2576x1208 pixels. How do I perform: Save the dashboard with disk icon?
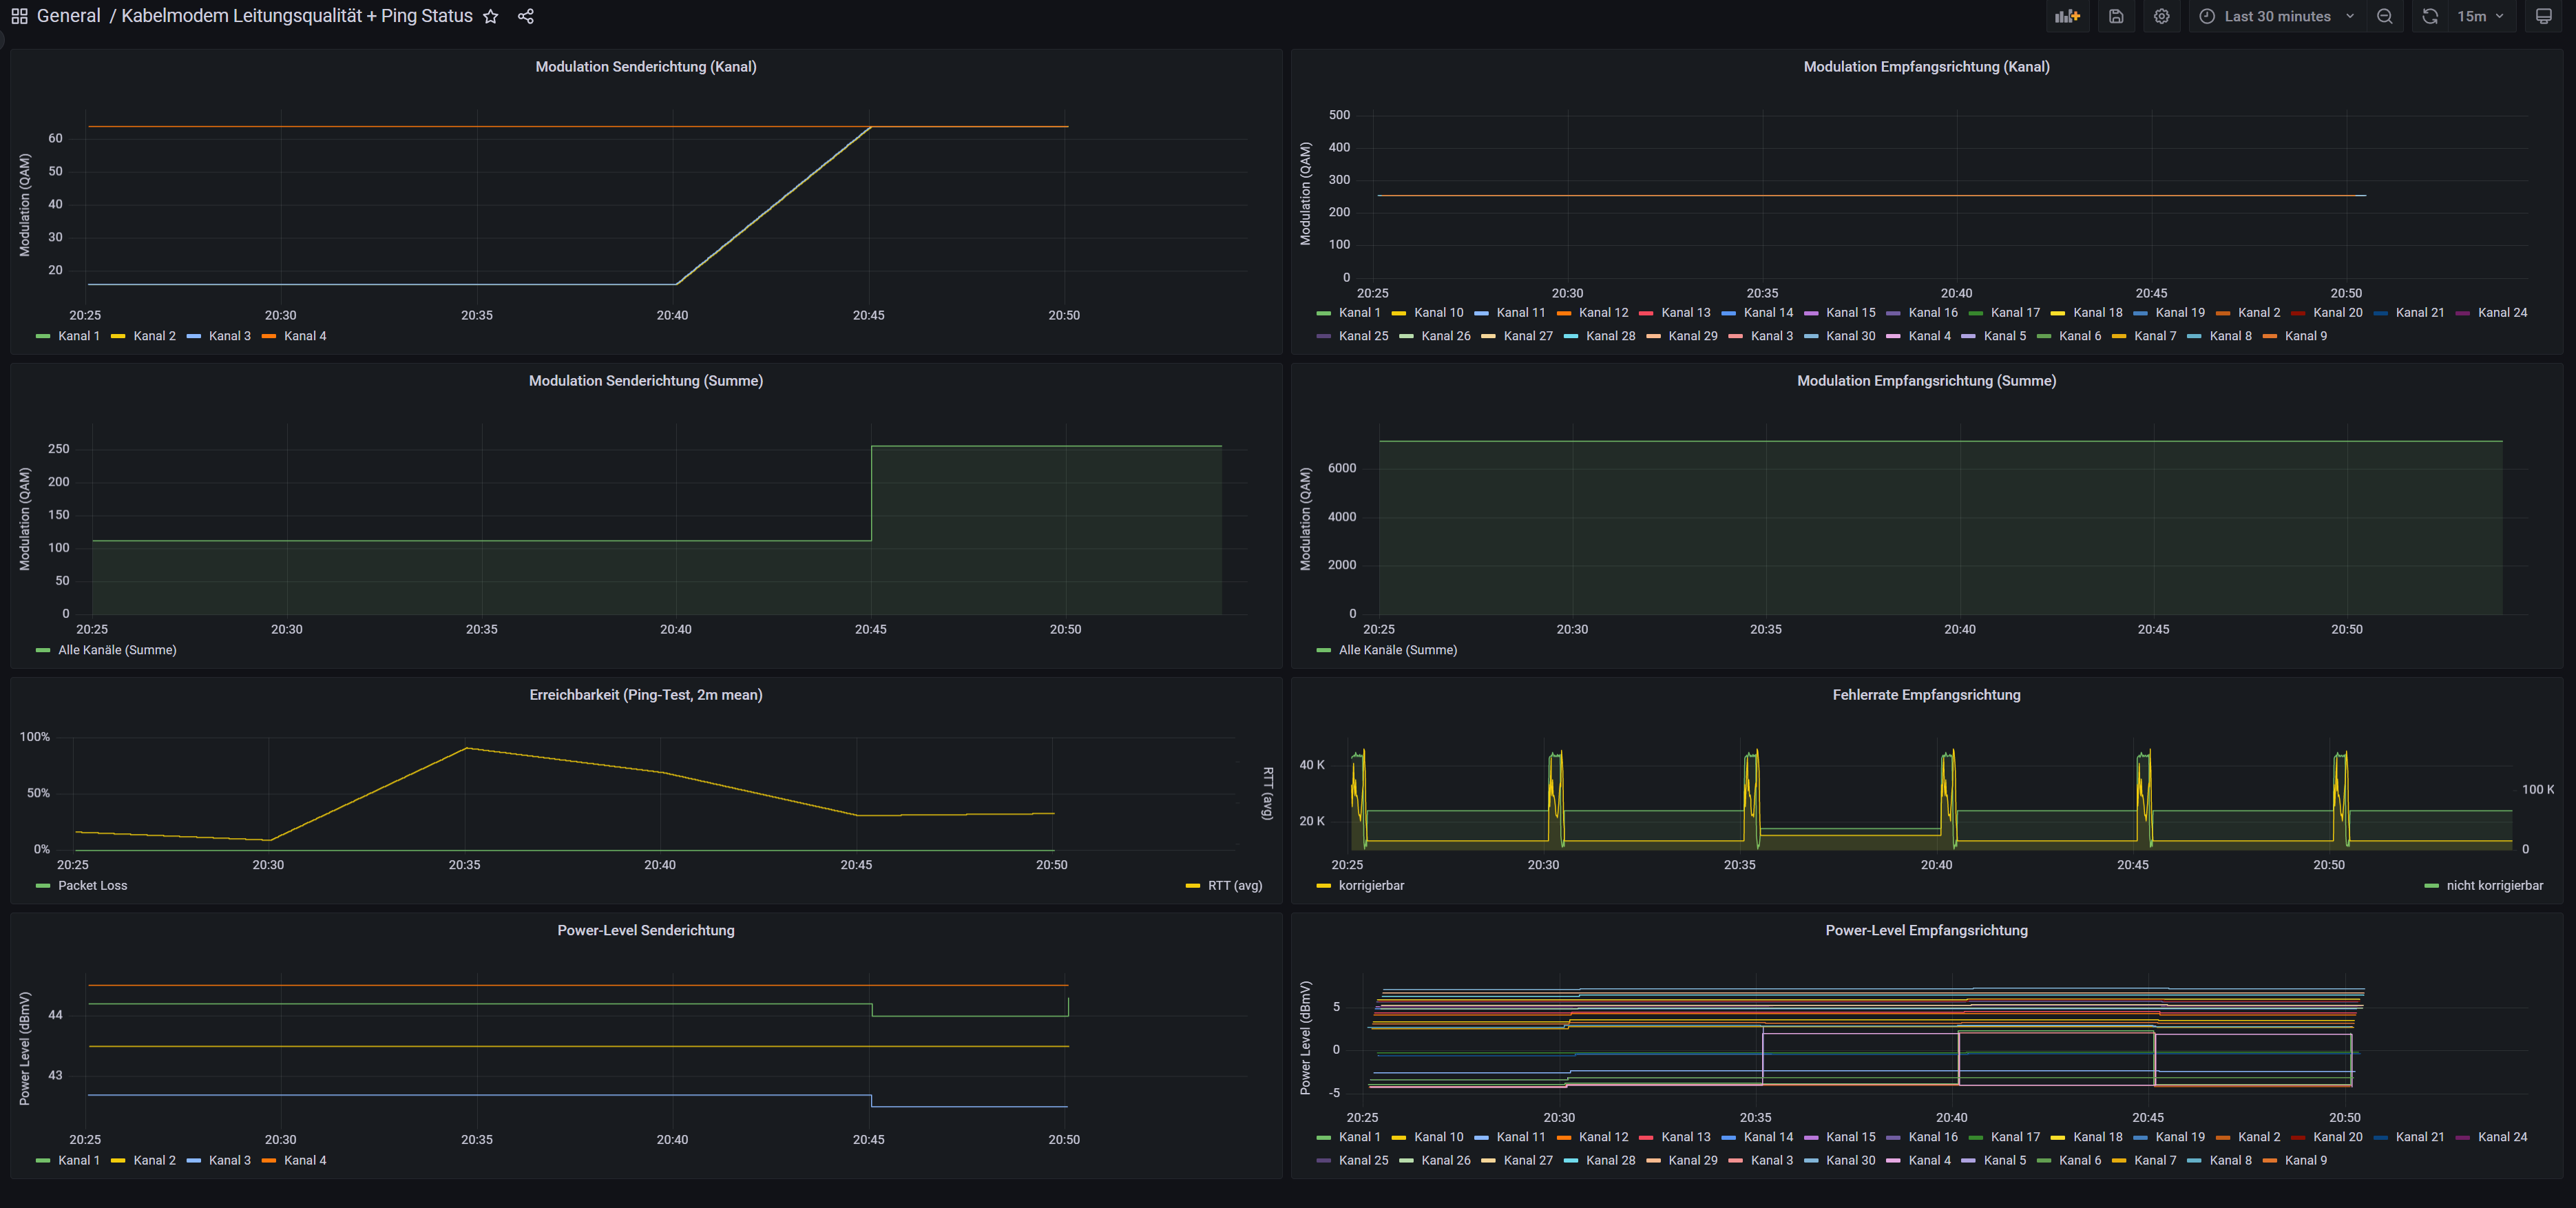point(2116,16)
